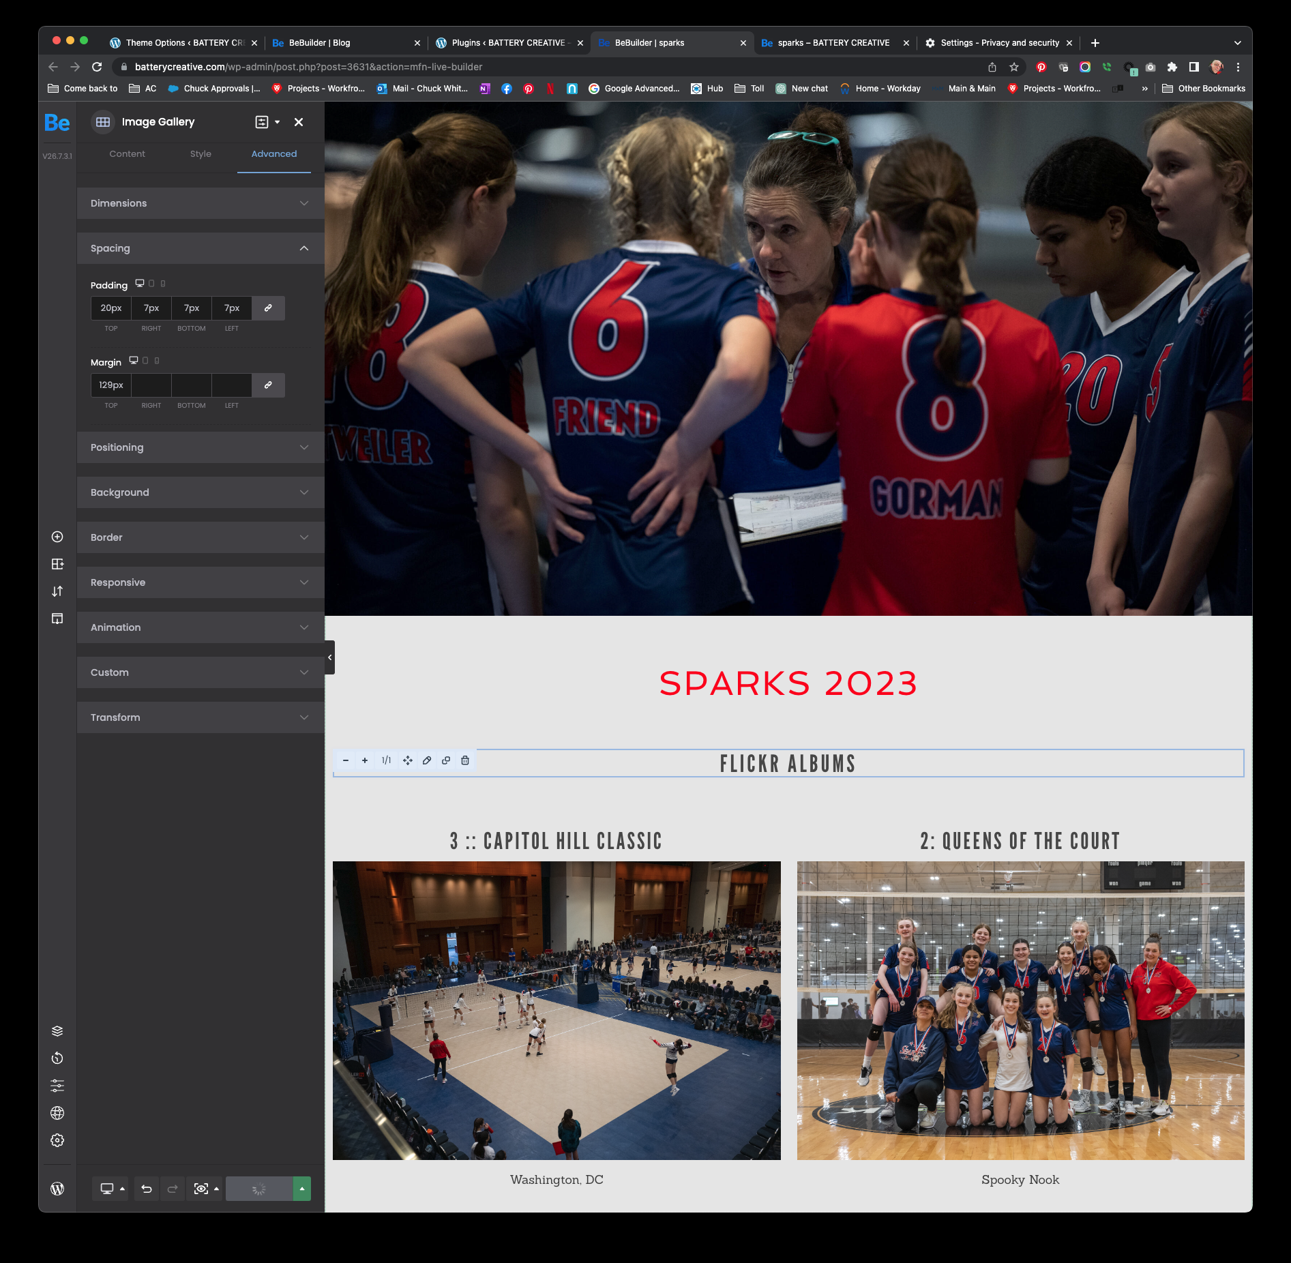The image size is (1291, 1263).
Task: Open the New chat bookmark
Action: pyautogui.click(x=802, y=89)
